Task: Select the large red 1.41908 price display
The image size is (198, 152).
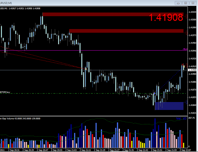Action: pos(166,17)
